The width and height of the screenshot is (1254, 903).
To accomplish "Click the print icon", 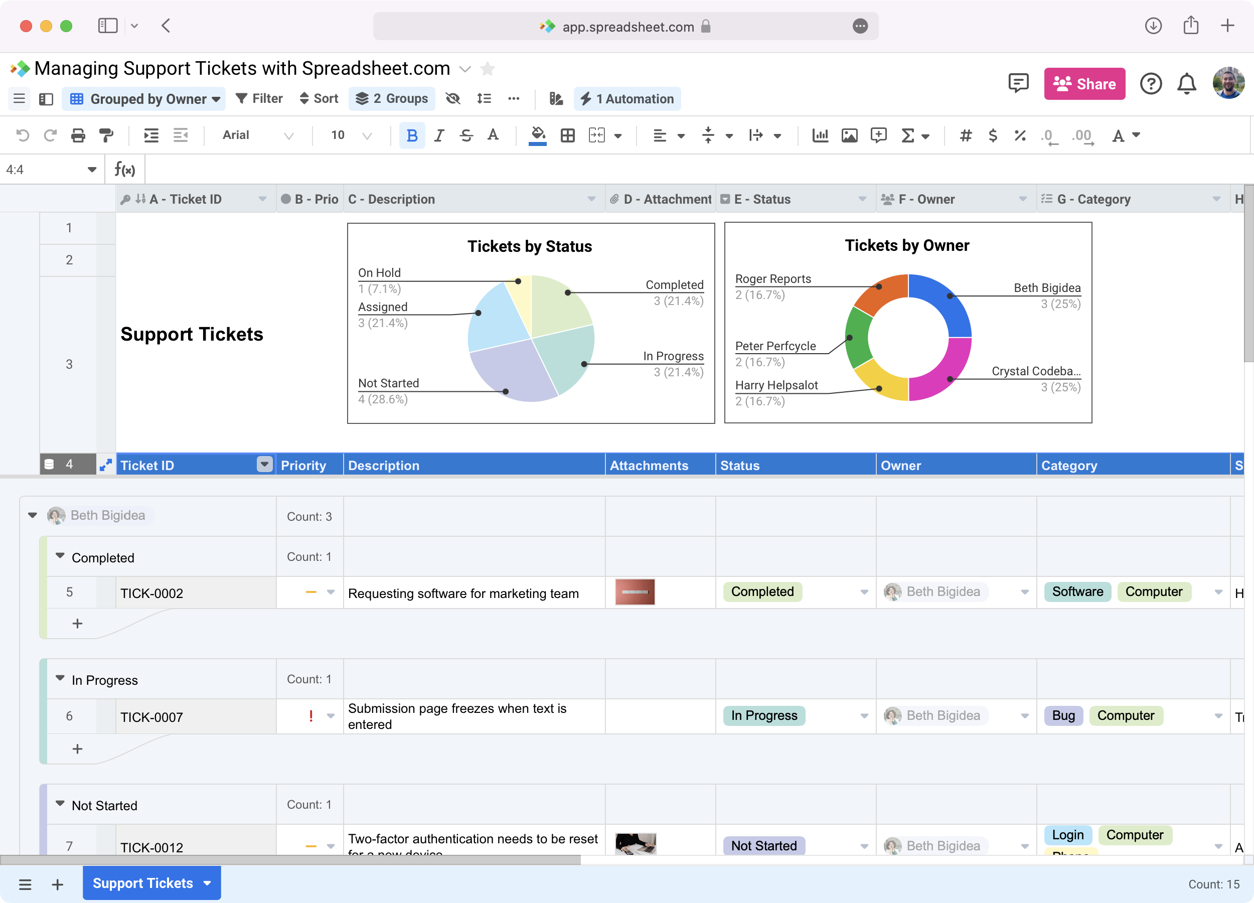I will [78, 135].
